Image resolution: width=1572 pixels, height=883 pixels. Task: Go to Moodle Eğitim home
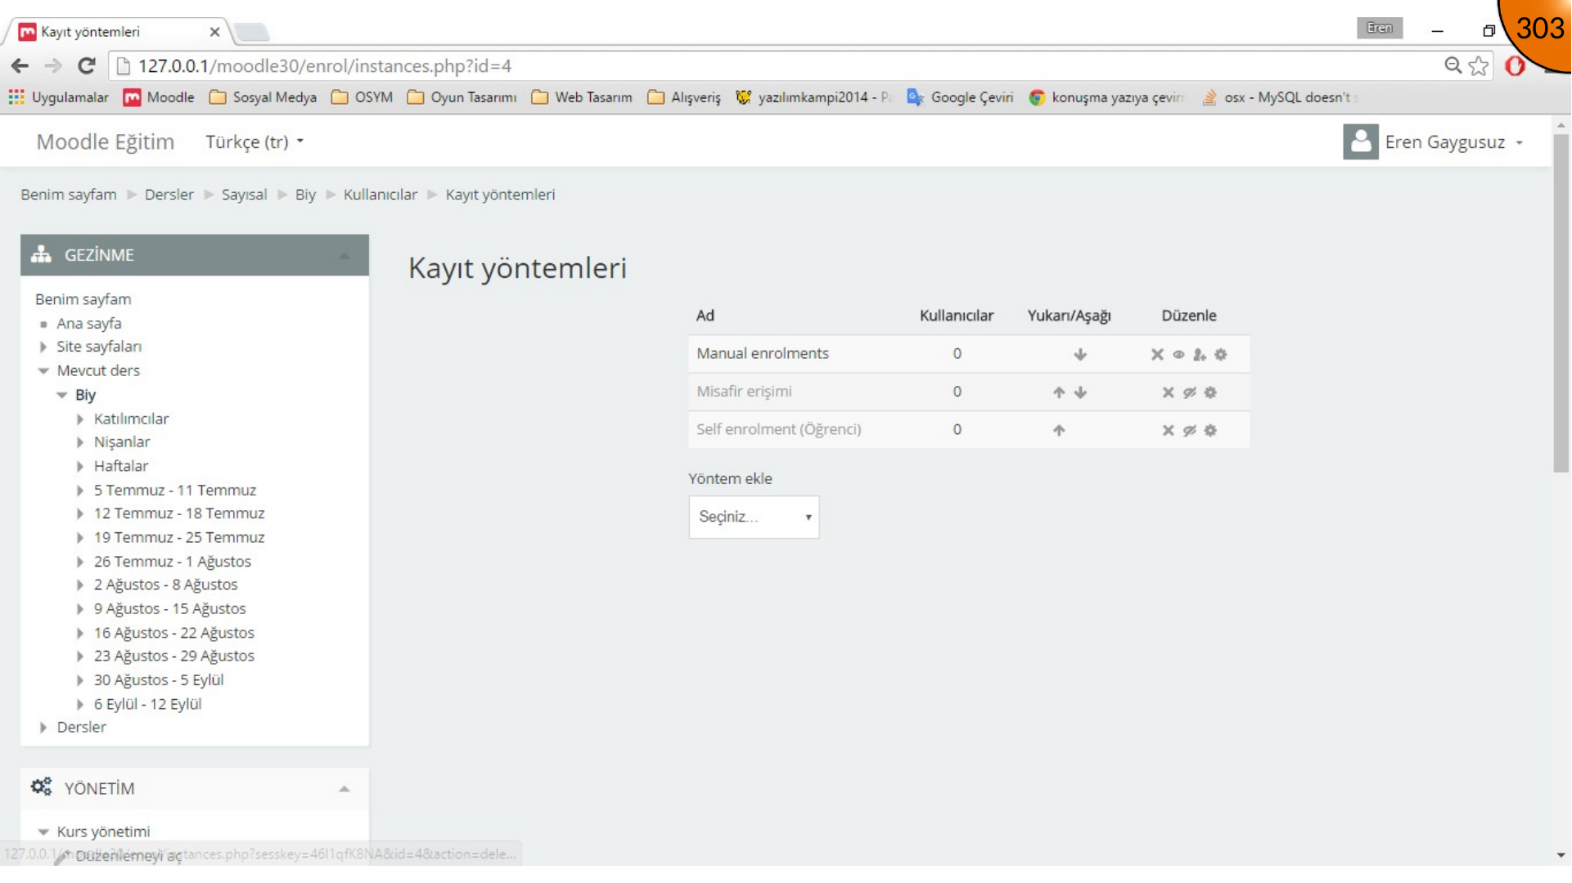[x=105, y=142]
